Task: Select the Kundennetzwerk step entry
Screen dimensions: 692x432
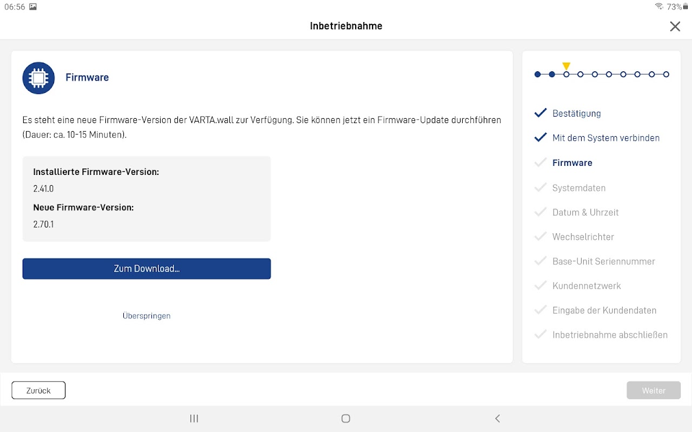Action: 587,286
